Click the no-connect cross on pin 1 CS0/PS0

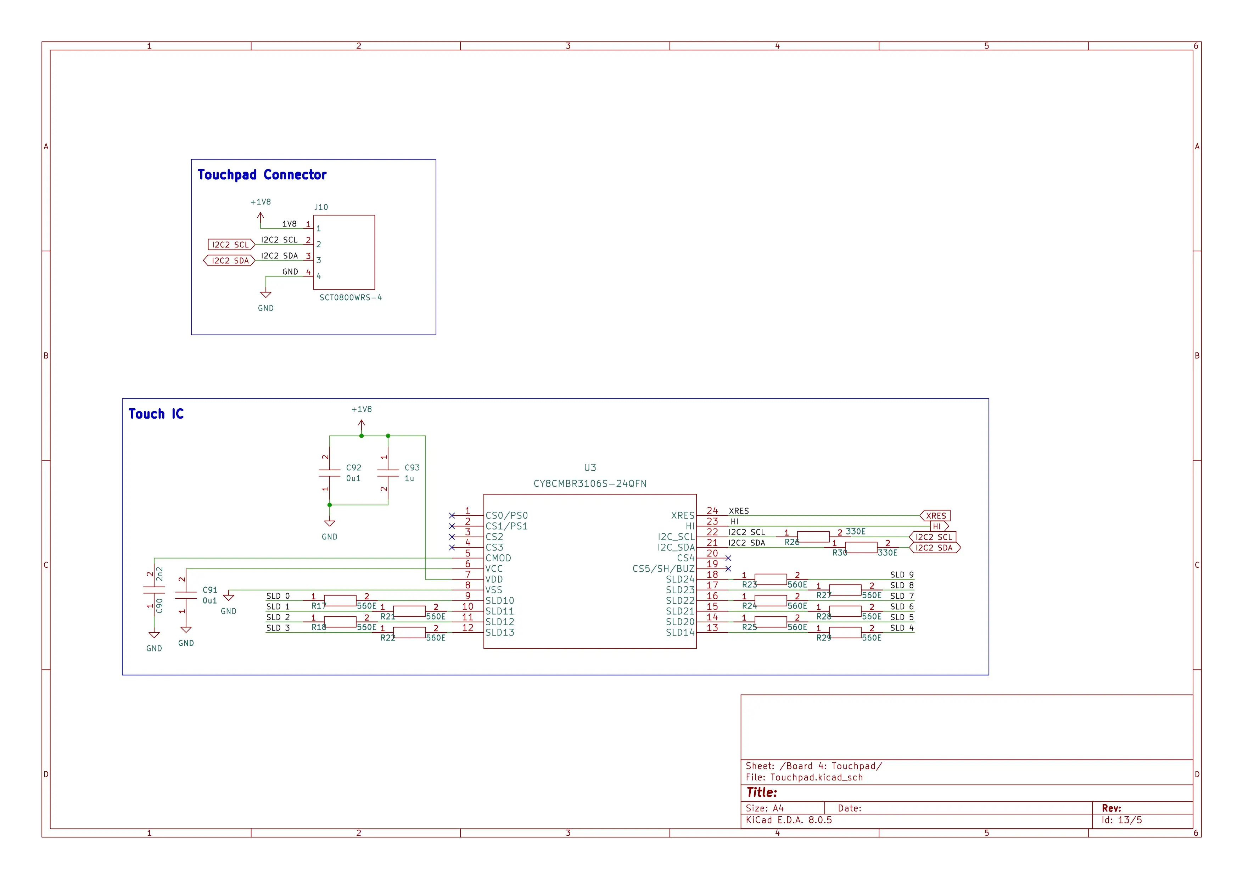[452, 516]
